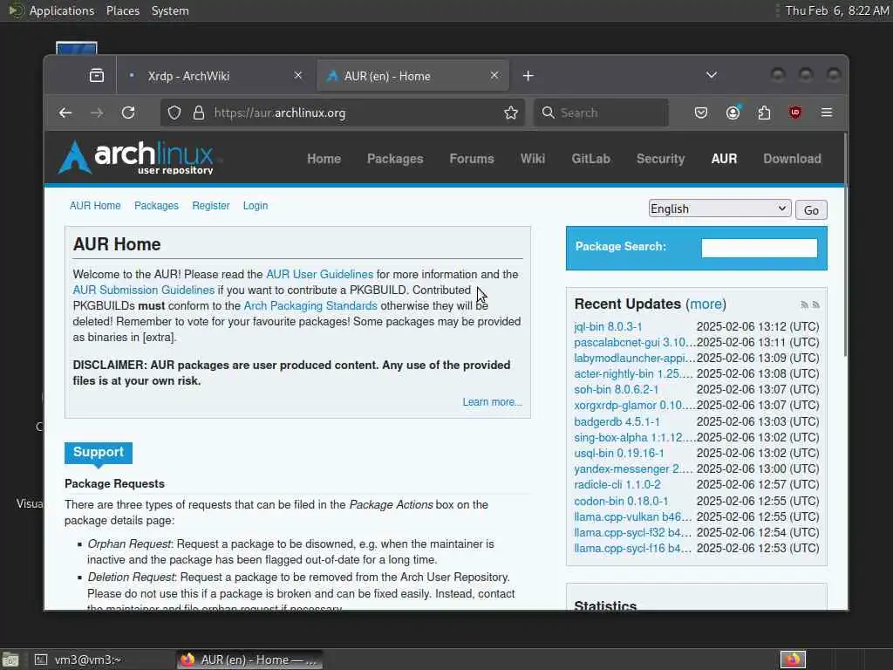
Task: Click the clock date in top panel
Action: 836,10
